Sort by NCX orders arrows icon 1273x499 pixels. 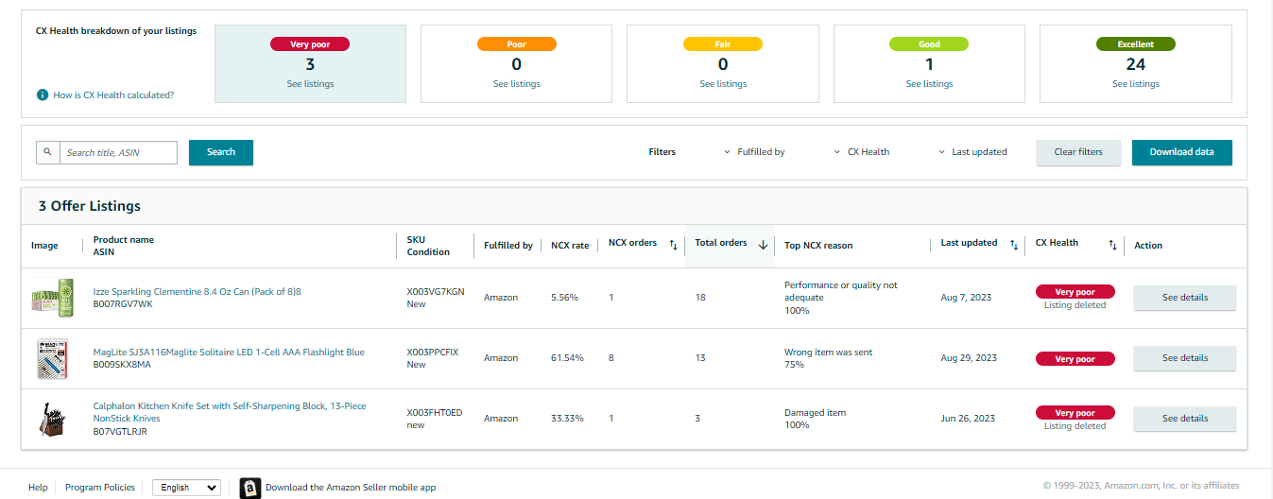click(673, 245)
